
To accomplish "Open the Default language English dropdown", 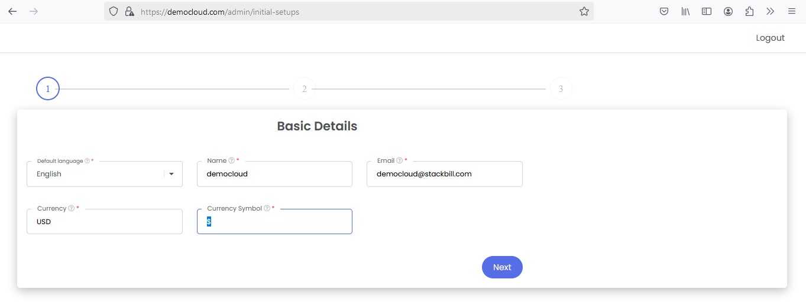I will [x=105, y=174].
